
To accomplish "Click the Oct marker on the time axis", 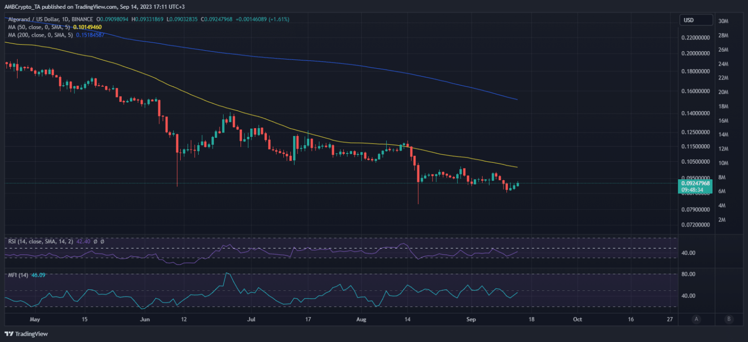I will [x=578, y=320].
